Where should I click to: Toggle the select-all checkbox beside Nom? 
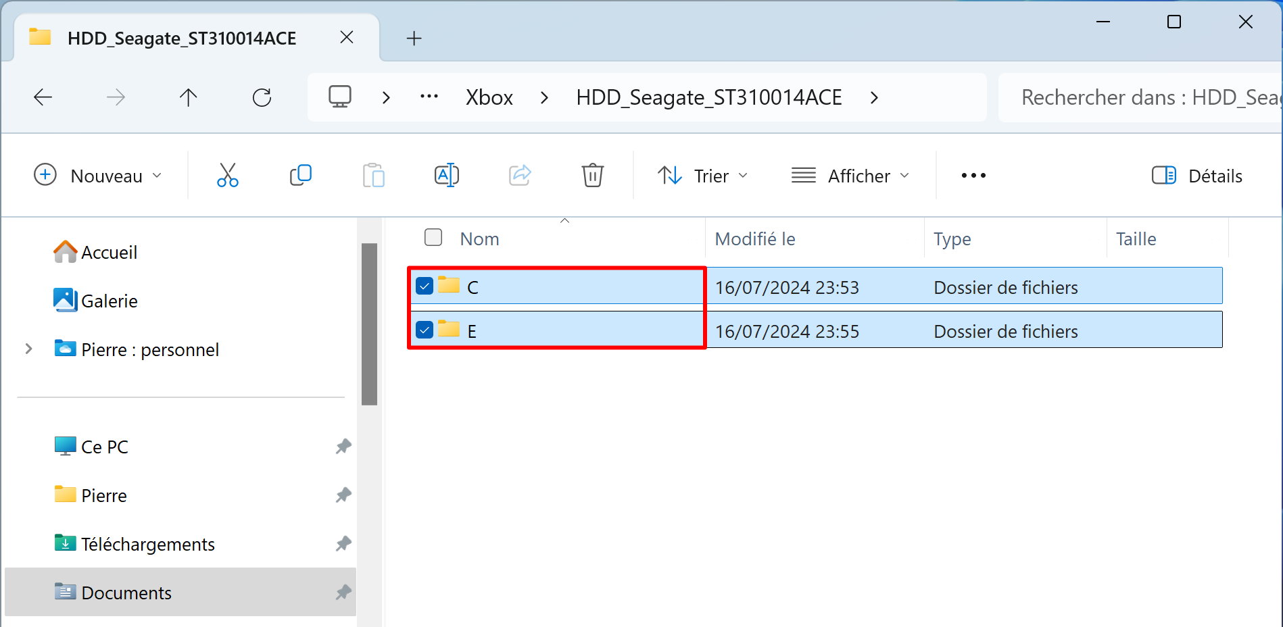tap(433, 237)
